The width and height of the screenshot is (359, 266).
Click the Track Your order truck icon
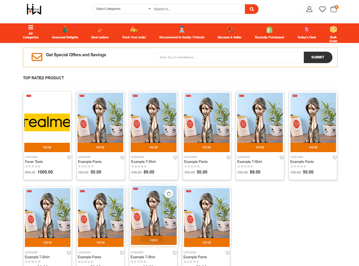(134, 30)
